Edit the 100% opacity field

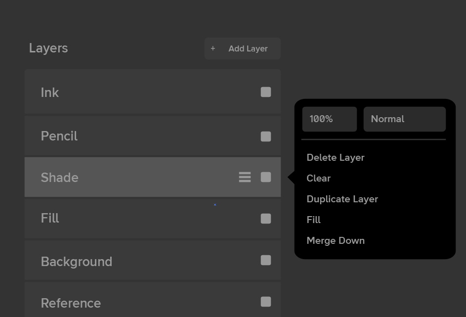click(x=330, y=119)
